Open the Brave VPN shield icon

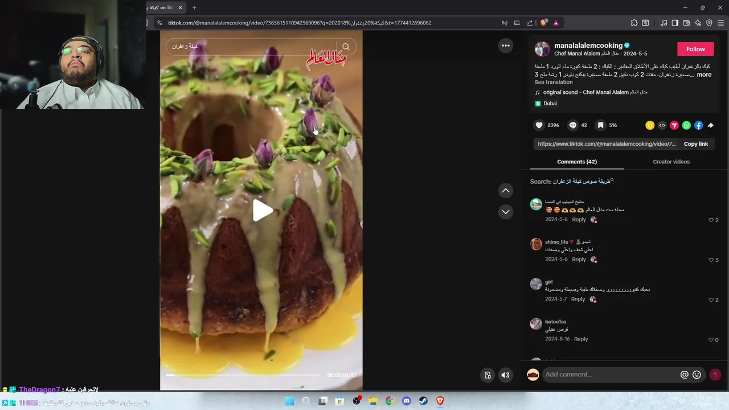point(709,23)
